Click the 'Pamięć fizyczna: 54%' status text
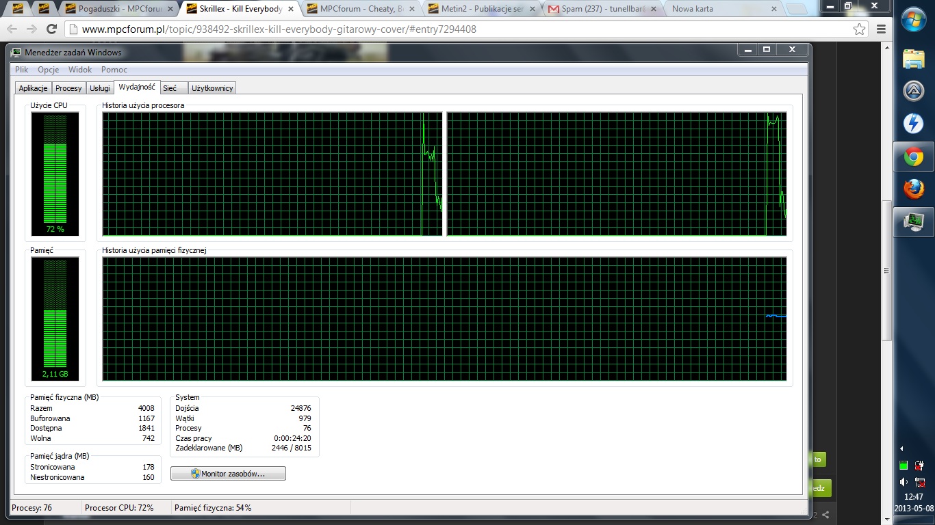 point(213,508)
